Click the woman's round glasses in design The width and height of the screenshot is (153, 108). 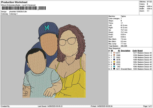point(68,42)
